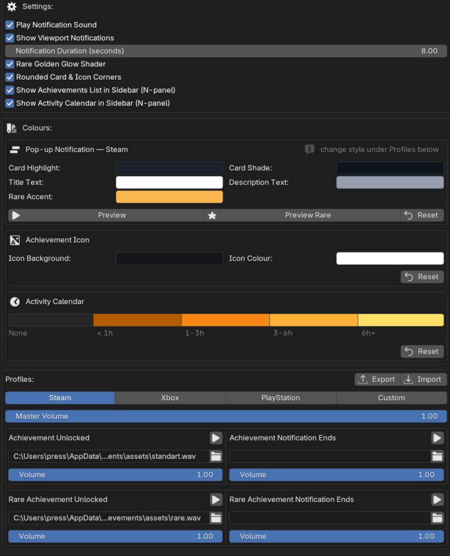Click the Notification Duration slider
This screenshot has width=450, height=556.
(x=226, y=51)
